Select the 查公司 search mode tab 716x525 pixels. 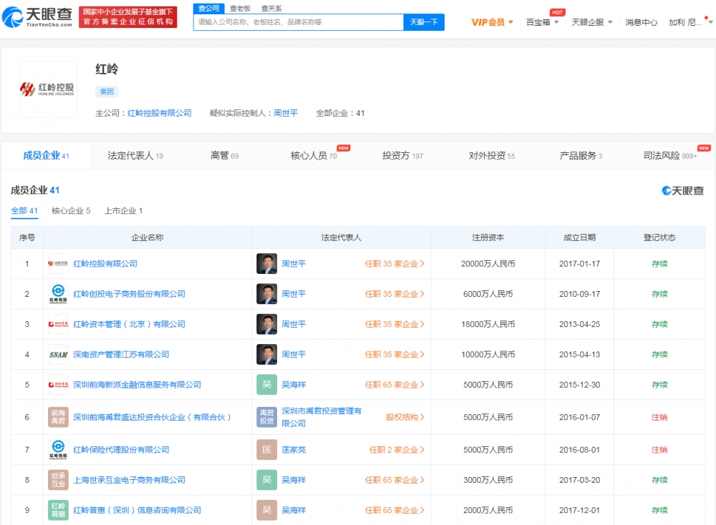point(208,8)
